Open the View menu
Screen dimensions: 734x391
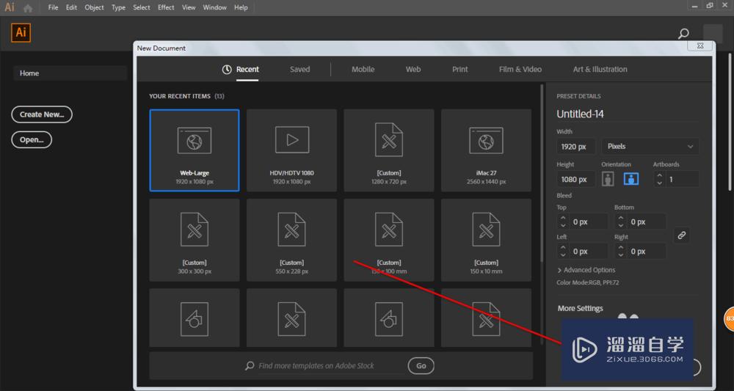[x=189, y=7]
